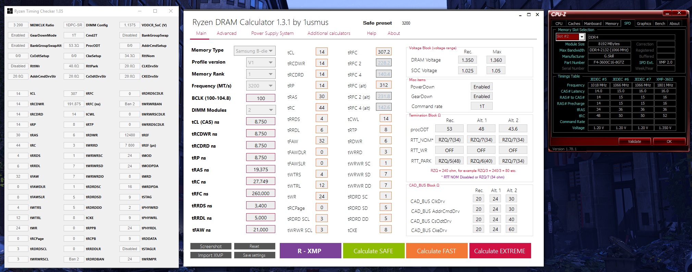692x272 pixels.
Task: Switch to the Main tab in DRAM Calculator
Action: click(201, 33)
